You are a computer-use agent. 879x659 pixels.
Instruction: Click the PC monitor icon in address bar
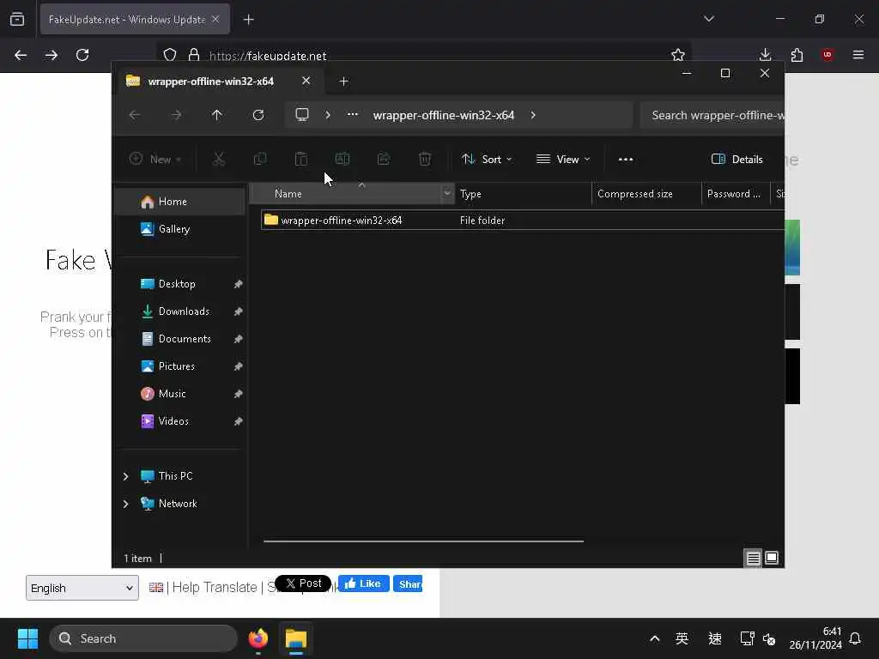click(302, 115)
